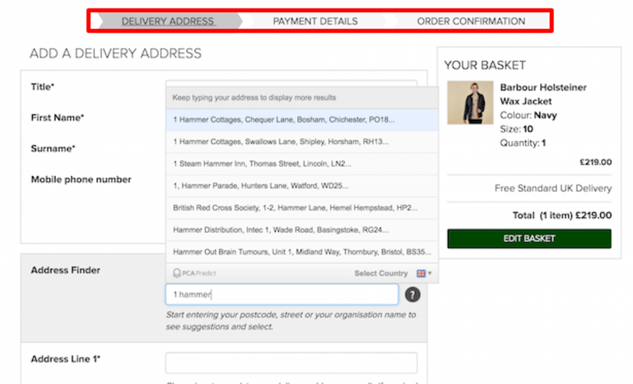Click the PCA Predict logo
Screen dimensions: 633x384
(x=194, y=274)
